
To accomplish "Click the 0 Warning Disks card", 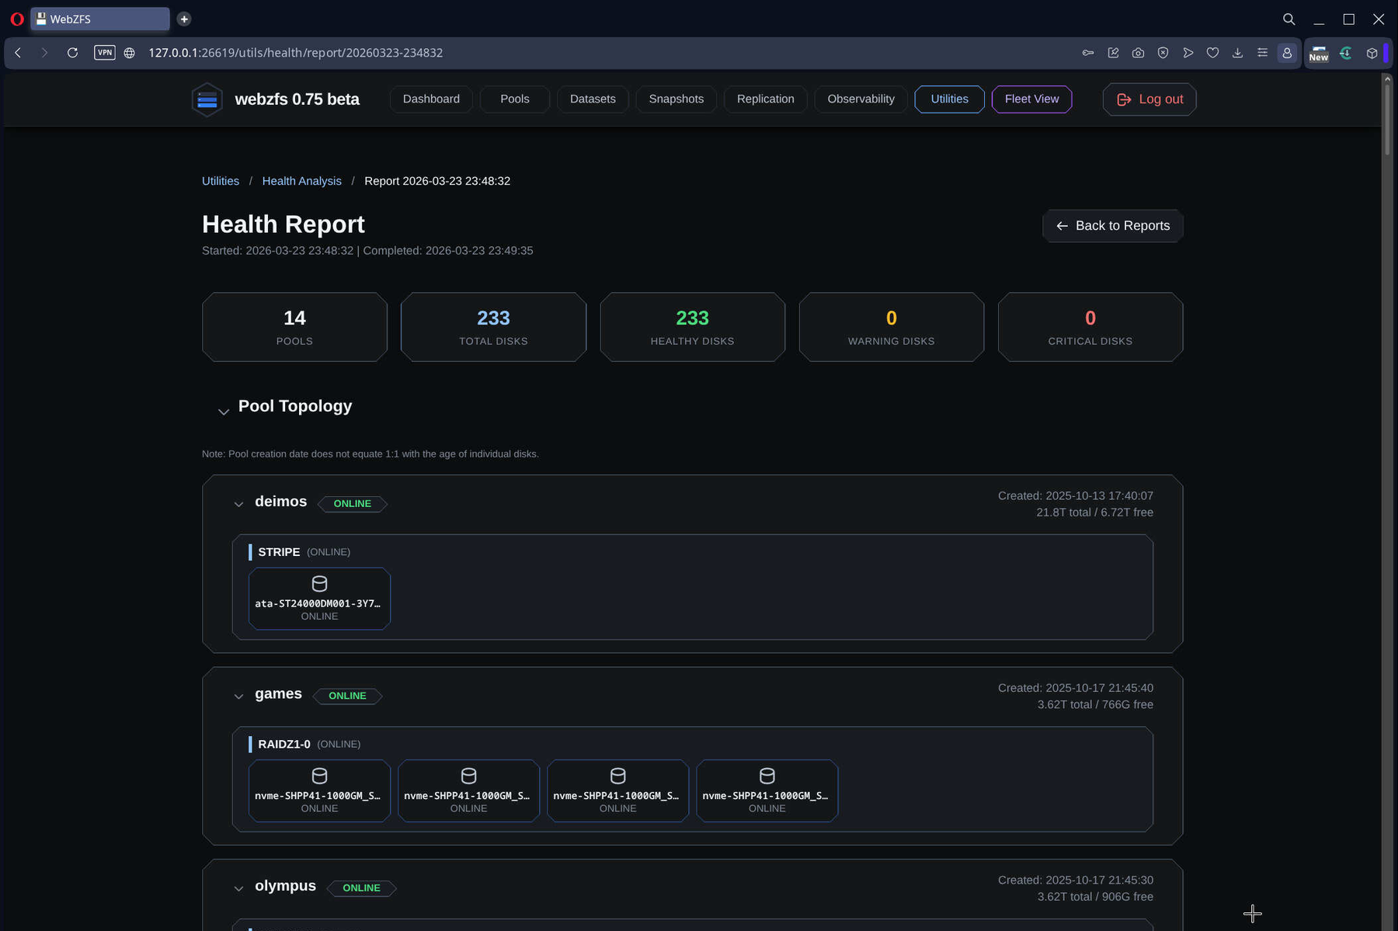I will click(891, 327).
